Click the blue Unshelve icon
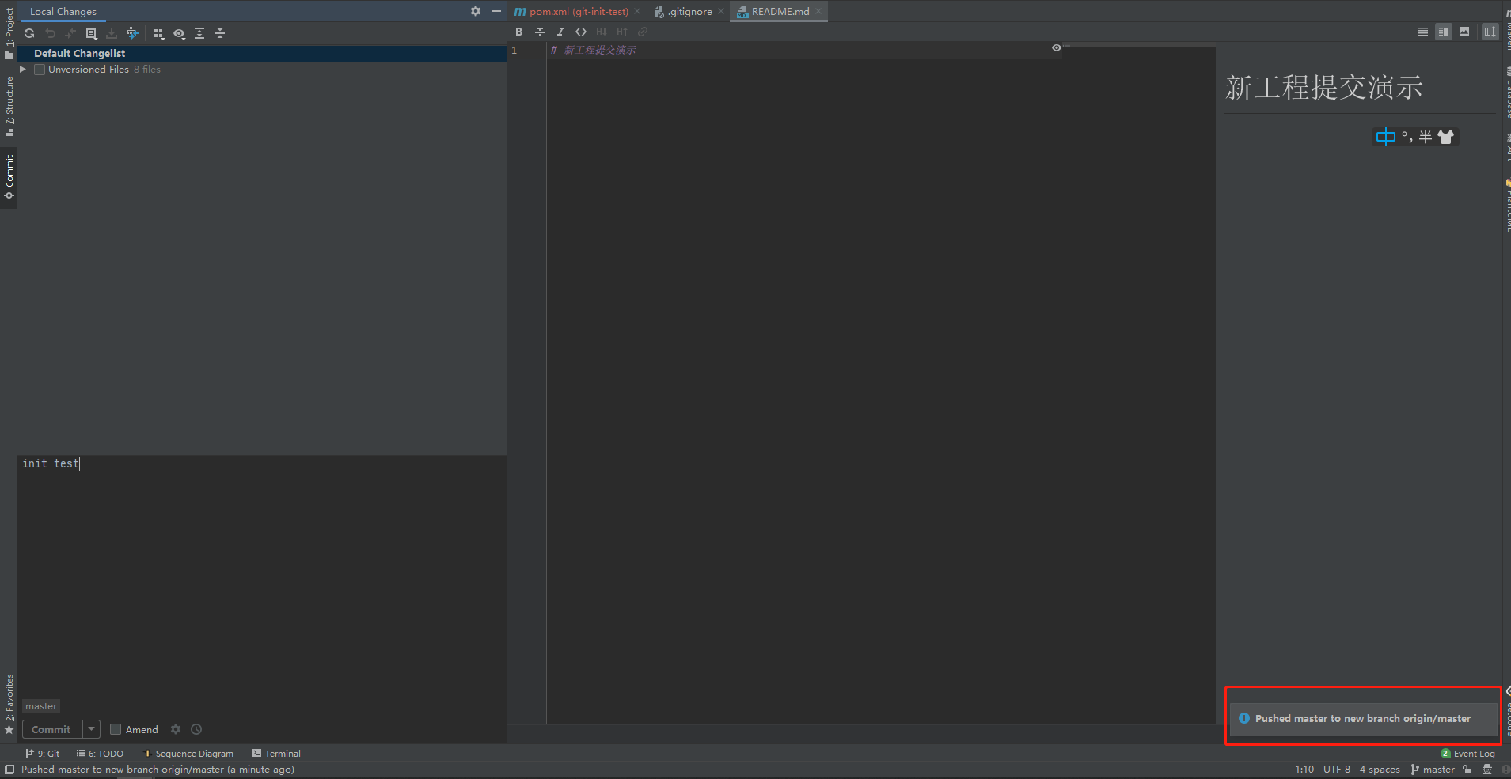 [x=132, y=33]
